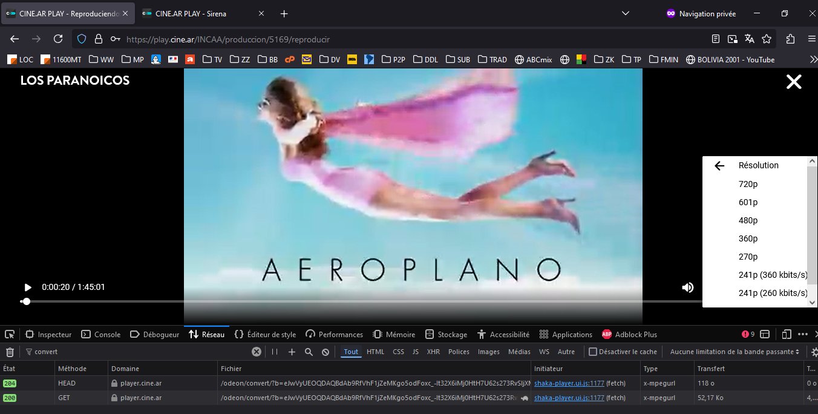Viewport: 818px width, 414px height.
Task: Mute the video with the speaker icon
Action: point(687,287)
